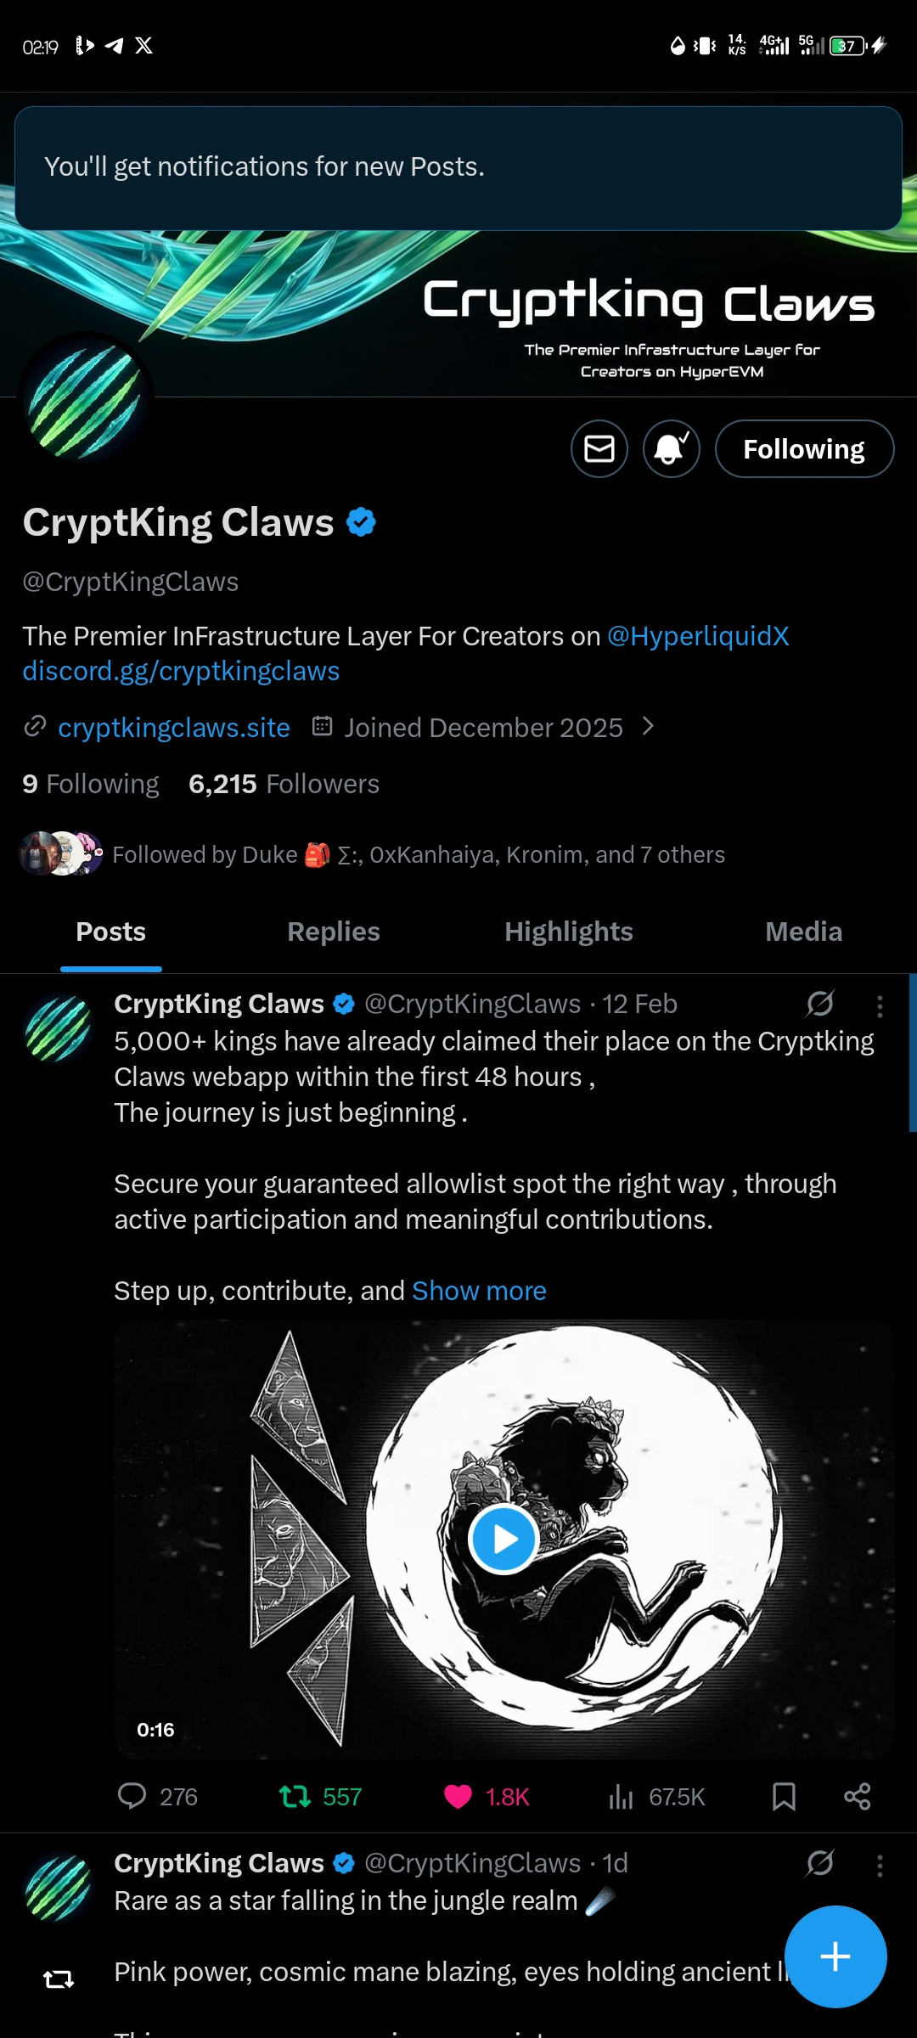Switch to the Replies tab
This screenshot has width=917, height=2038.
click(334, 932)
